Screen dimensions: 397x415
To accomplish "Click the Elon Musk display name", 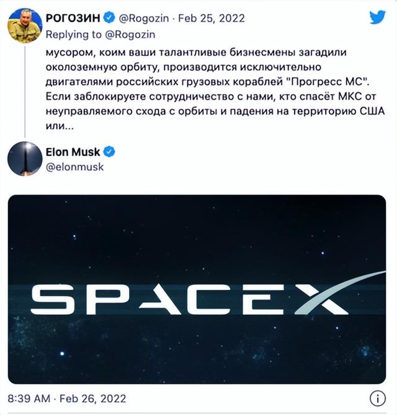I will (x=73, y=152).
